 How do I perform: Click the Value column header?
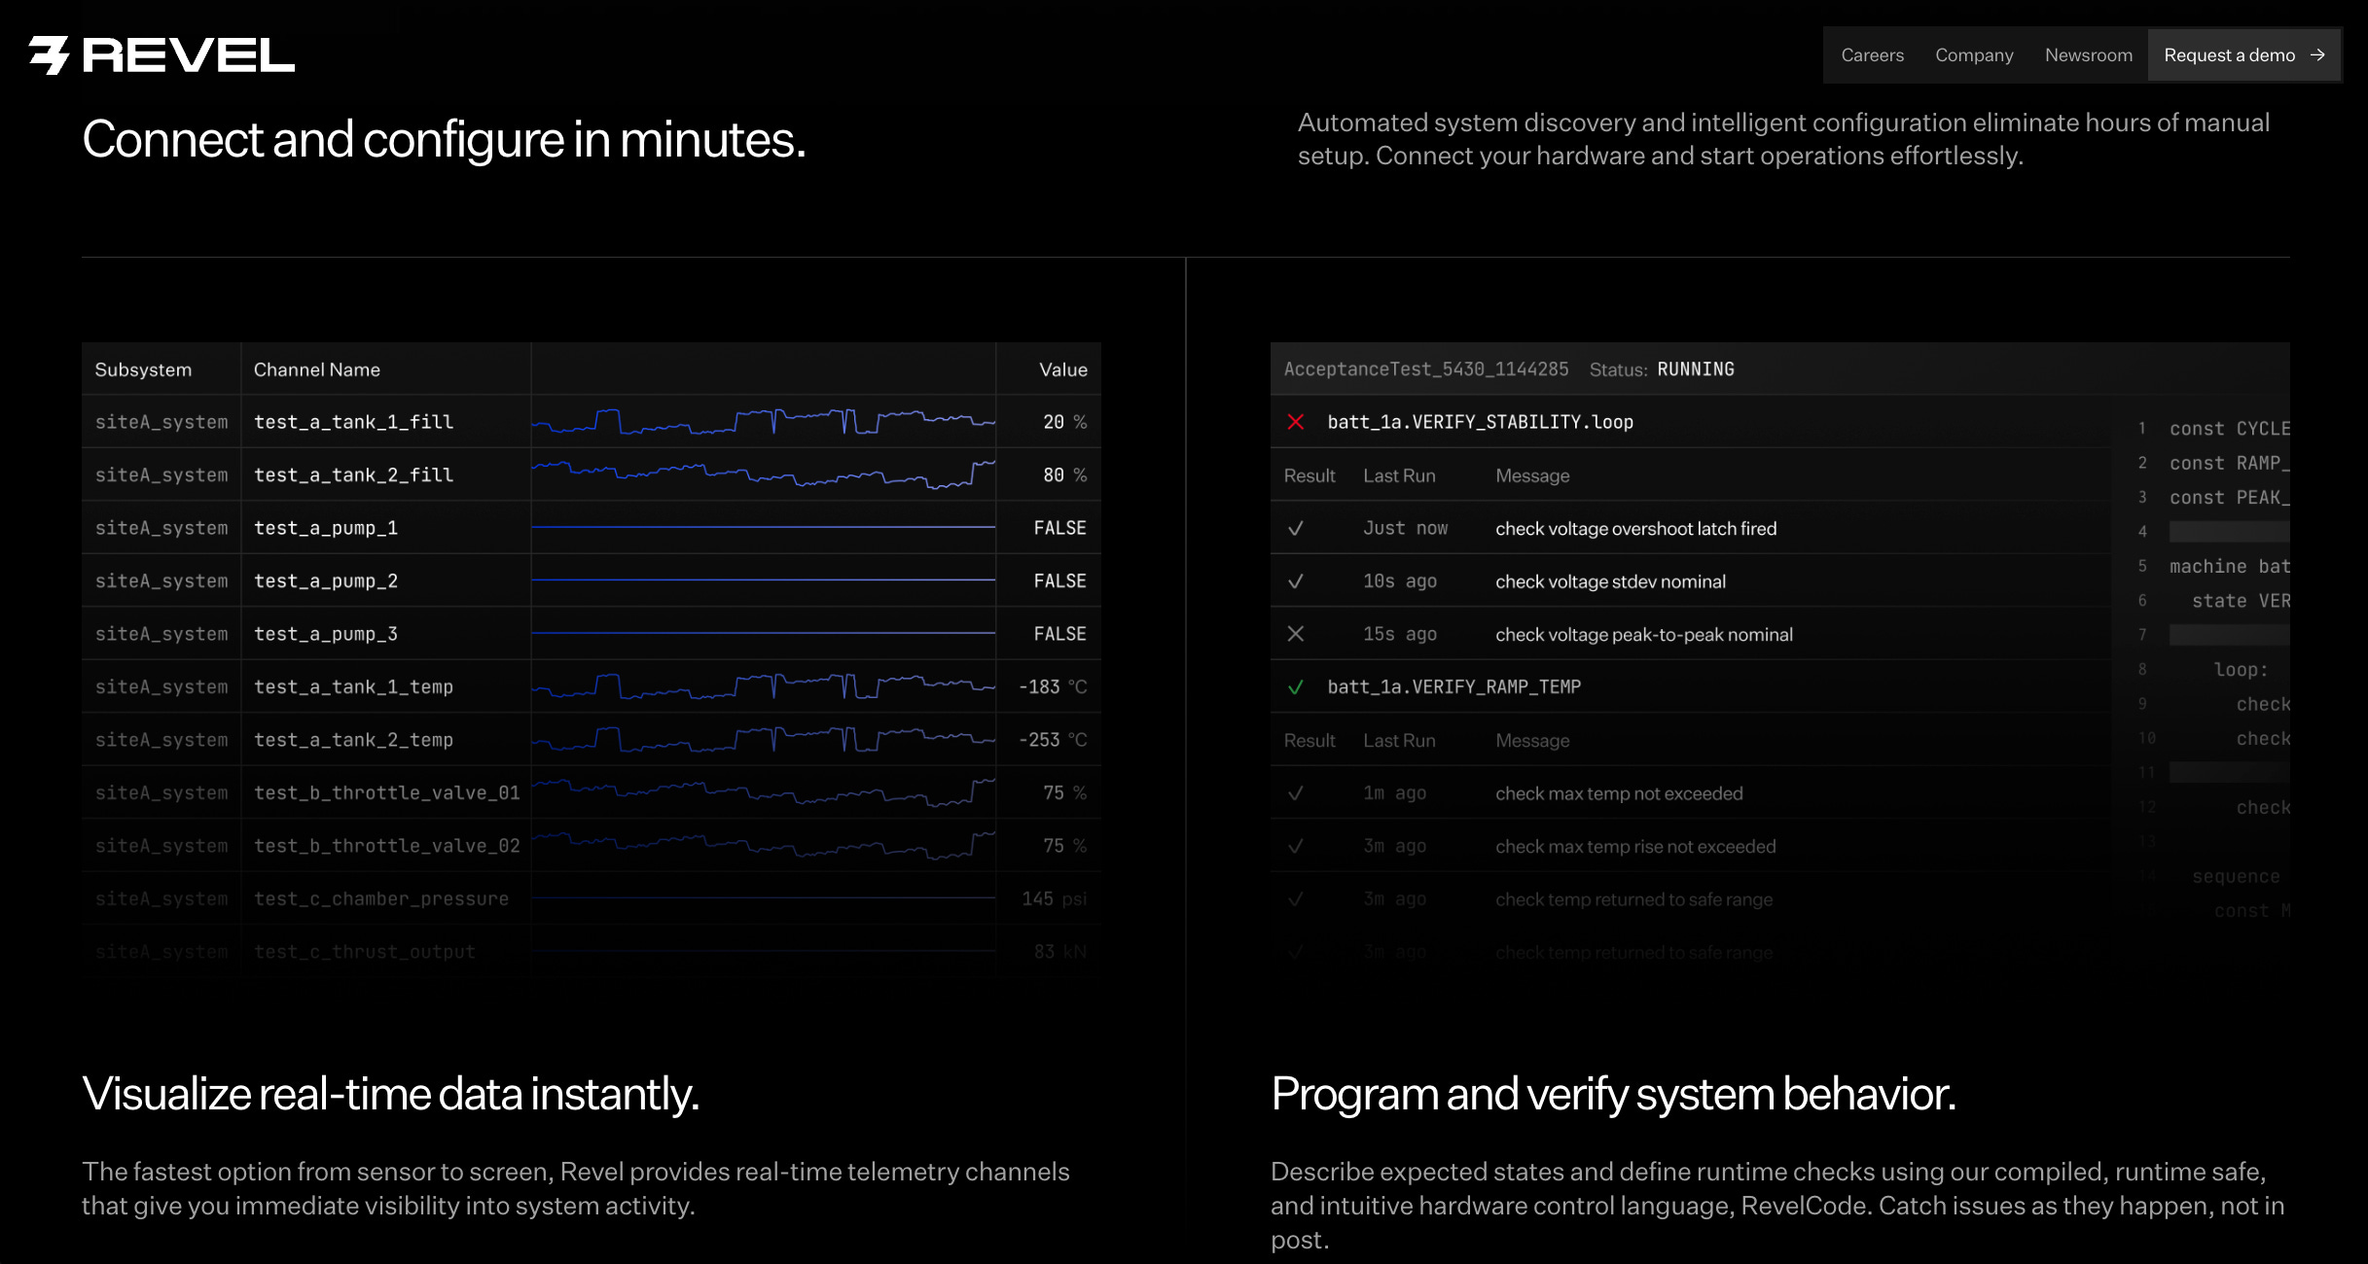point(1062,369)
